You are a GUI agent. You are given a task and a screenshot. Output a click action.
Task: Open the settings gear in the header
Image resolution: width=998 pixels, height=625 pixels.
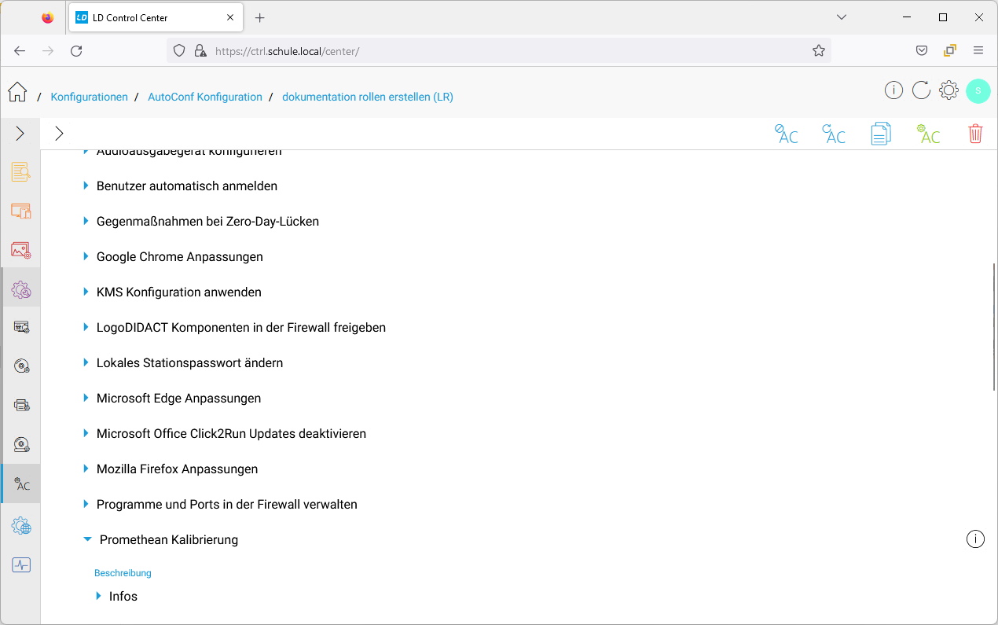948,90
